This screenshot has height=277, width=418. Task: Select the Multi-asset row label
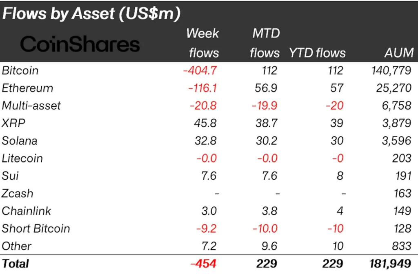pos(31,106)
